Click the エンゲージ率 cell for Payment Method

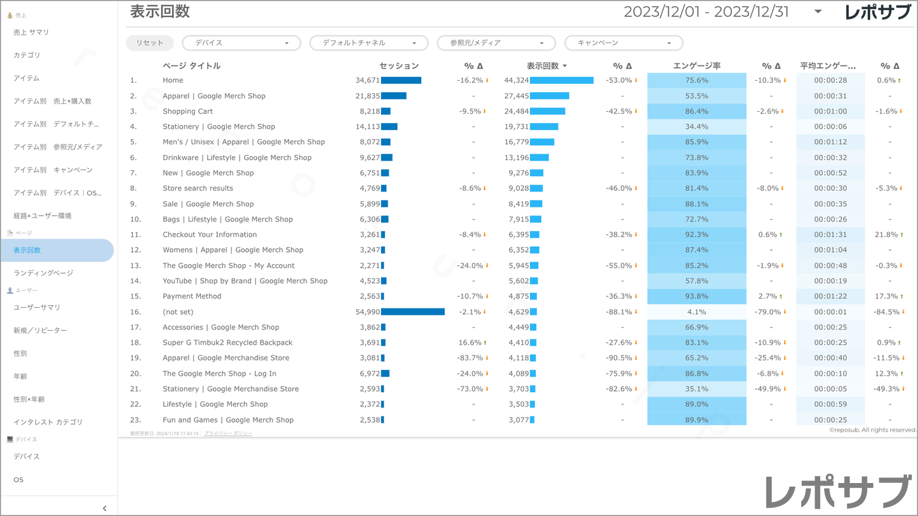pos(696,296)
